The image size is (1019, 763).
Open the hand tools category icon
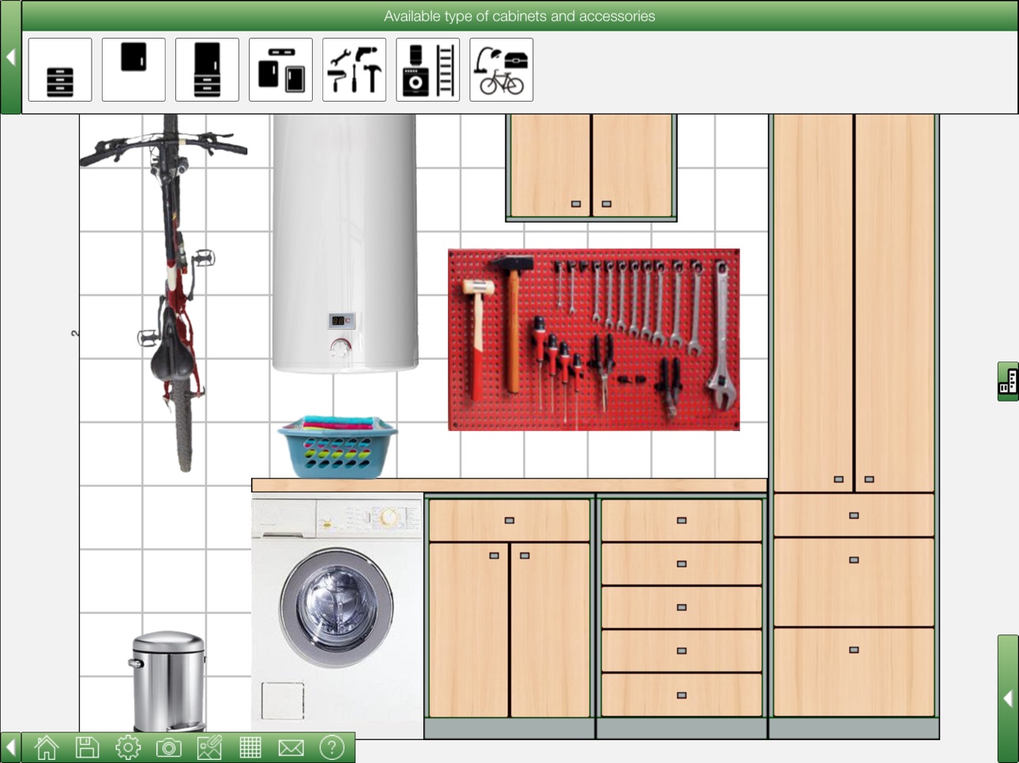[x=354, y=69]
